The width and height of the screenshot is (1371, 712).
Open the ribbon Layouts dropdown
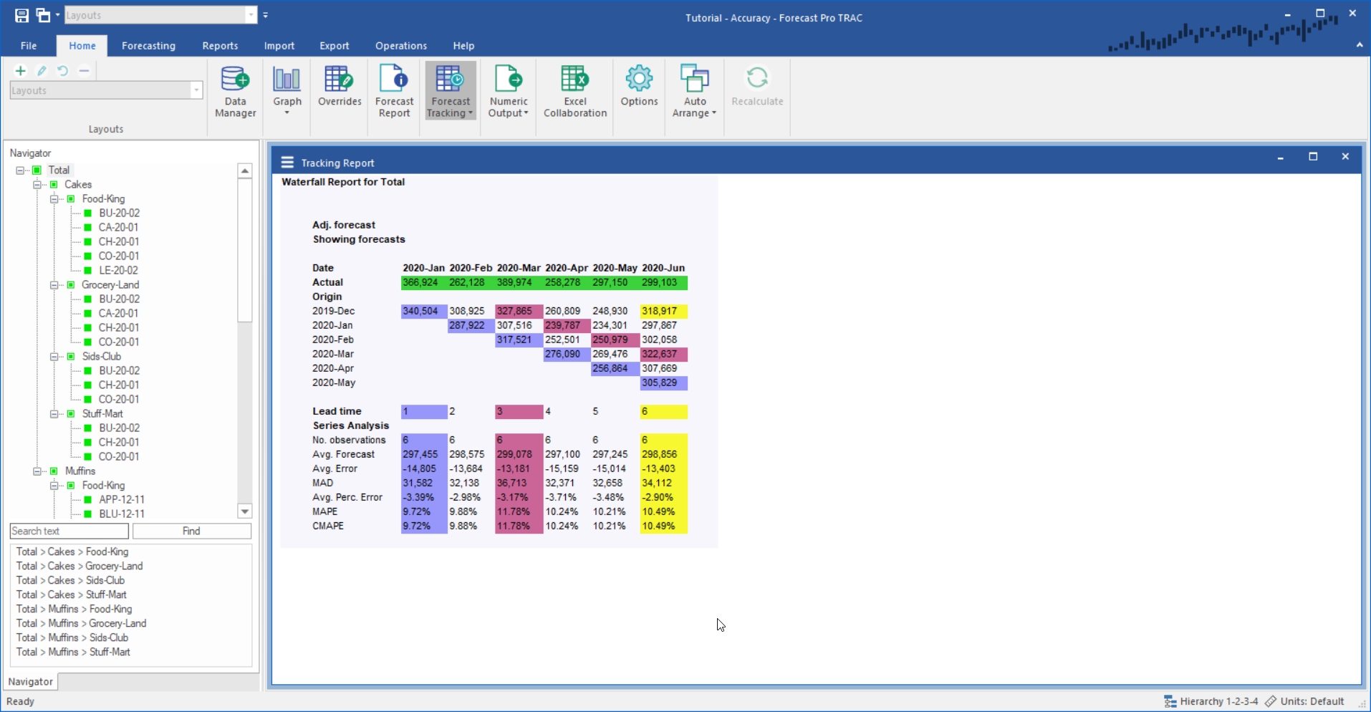[196, 90]
